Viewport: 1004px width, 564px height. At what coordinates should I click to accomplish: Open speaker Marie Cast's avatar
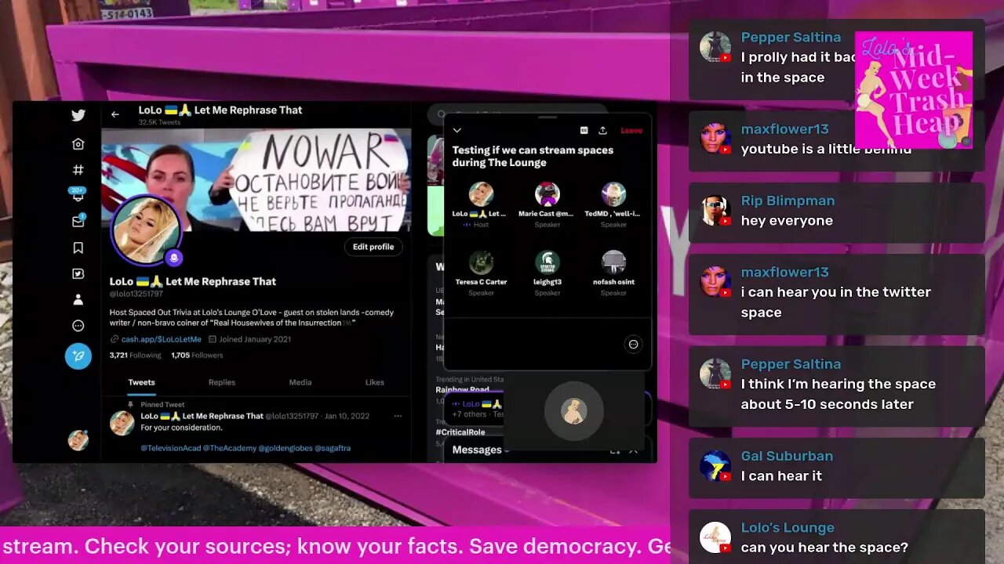(547, 194)
